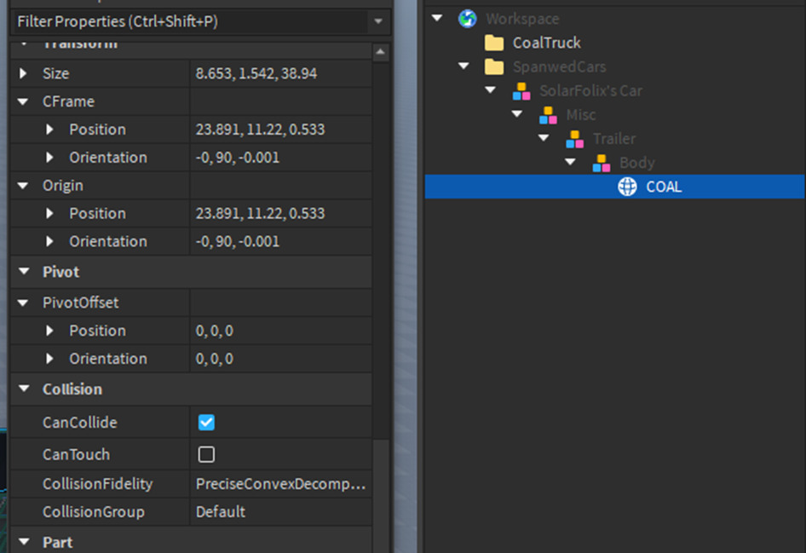The height and width of the screenshot is (553, 806).
Task: Collapse the Workspace tree node
Action: pyautogui.click(x=437, y=18)
